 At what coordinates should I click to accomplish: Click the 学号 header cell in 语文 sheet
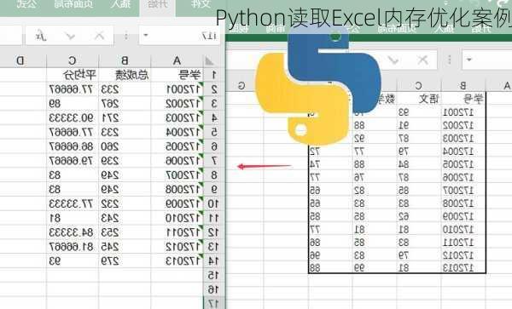[463, 99]
